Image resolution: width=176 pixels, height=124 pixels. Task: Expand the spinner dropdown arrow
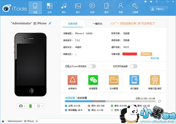click(x=42, y=106)
